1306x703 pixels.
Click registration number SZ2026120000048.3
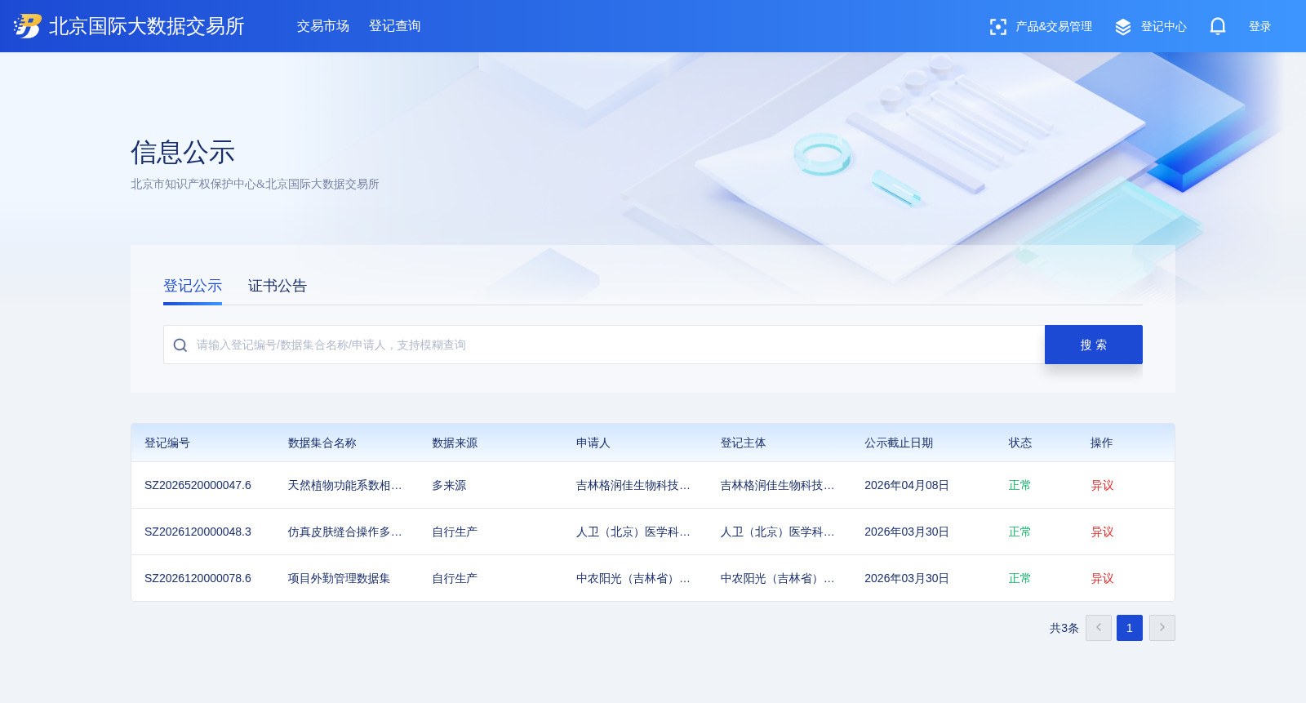click(198, 532)
